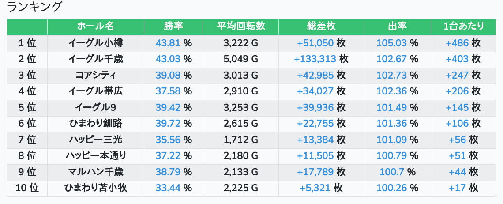The image size is (503, 204).
Task: Click the +133,313 total difference value
Action: tap(315, 59)
